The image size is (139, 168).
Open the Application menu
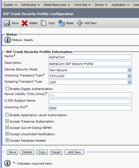tap(120, 5)
